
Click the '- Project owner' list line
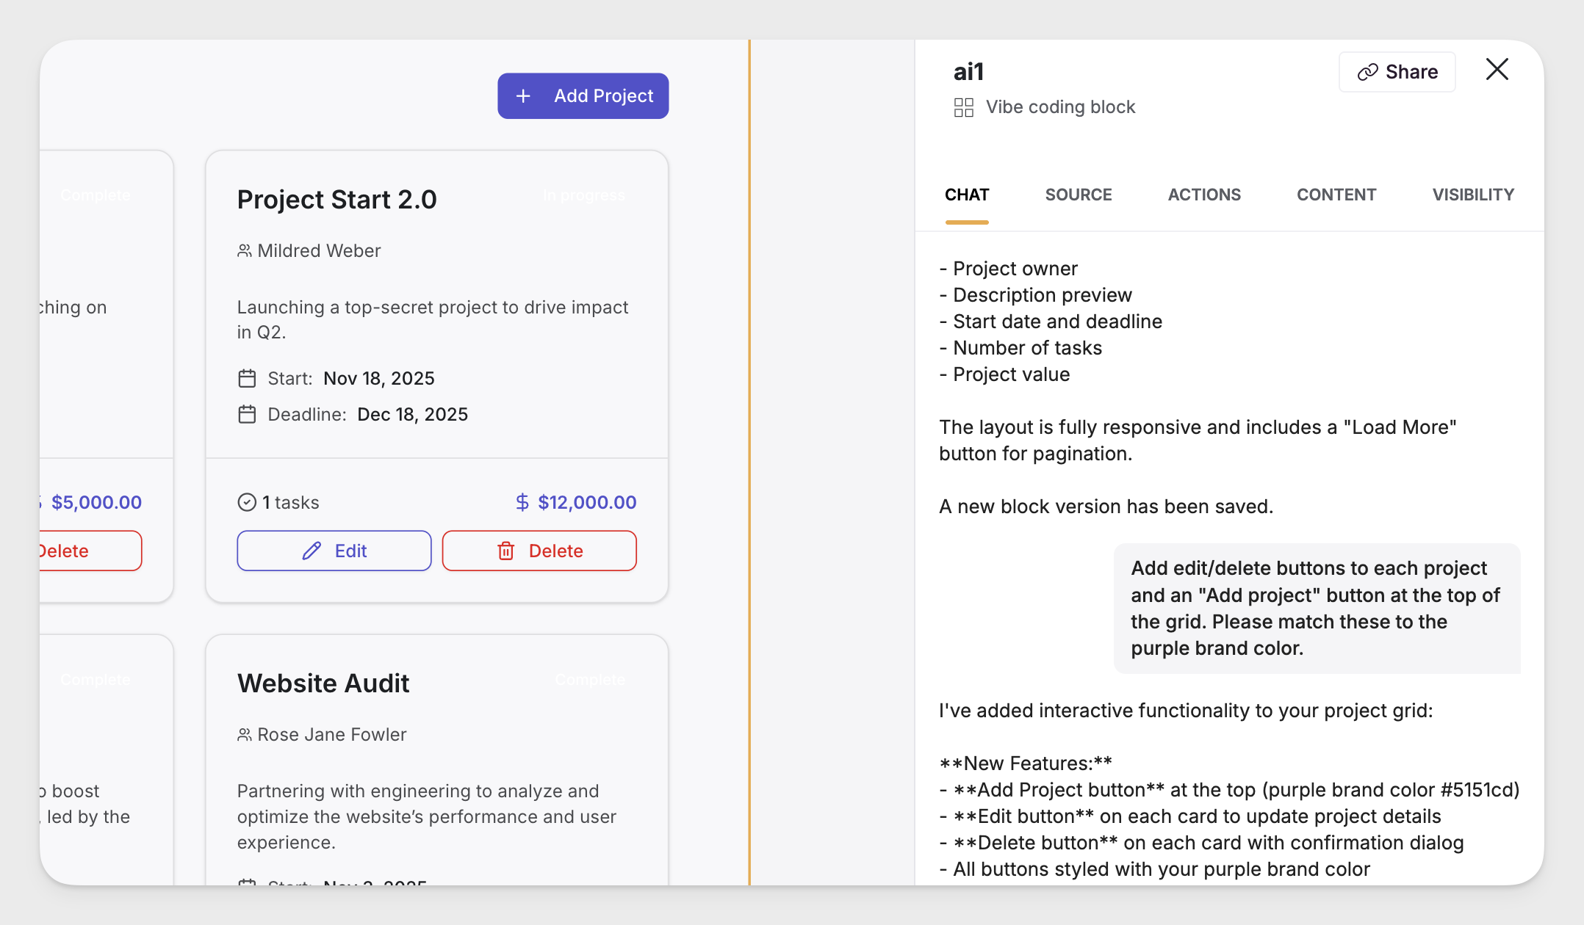1008,269
